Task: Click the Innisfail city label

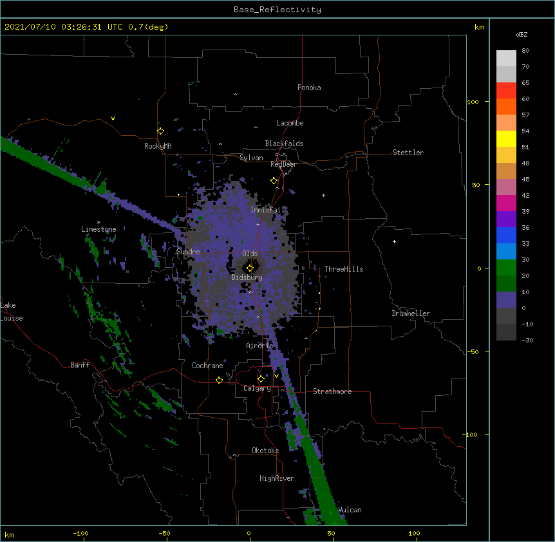Action: click(x=268, y=210)
